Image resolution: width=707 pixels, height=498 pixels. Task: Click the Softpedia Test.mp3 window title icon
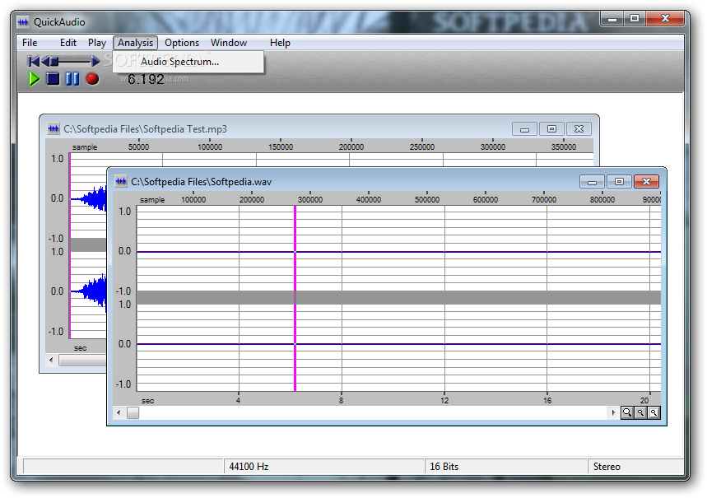(x=53, y=129)
